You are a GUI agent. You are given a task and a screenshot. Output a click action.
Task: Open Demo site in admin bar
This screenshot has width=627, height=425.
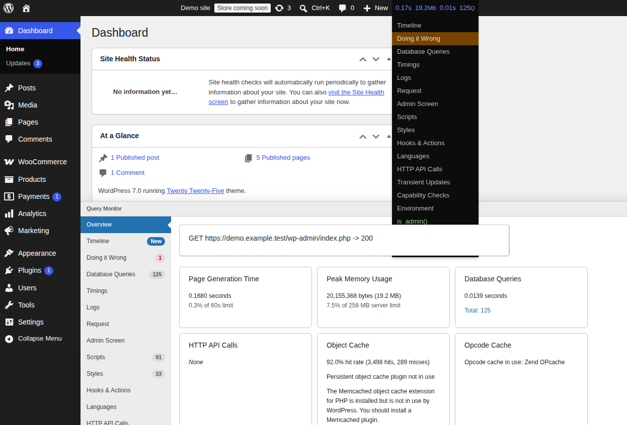point(195,8)
